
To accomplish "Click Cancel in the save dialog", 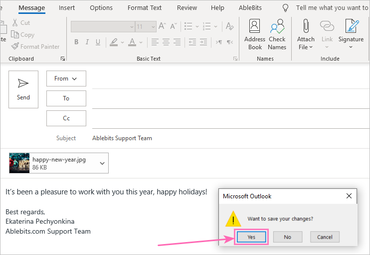I will click(x=325, y=237).
